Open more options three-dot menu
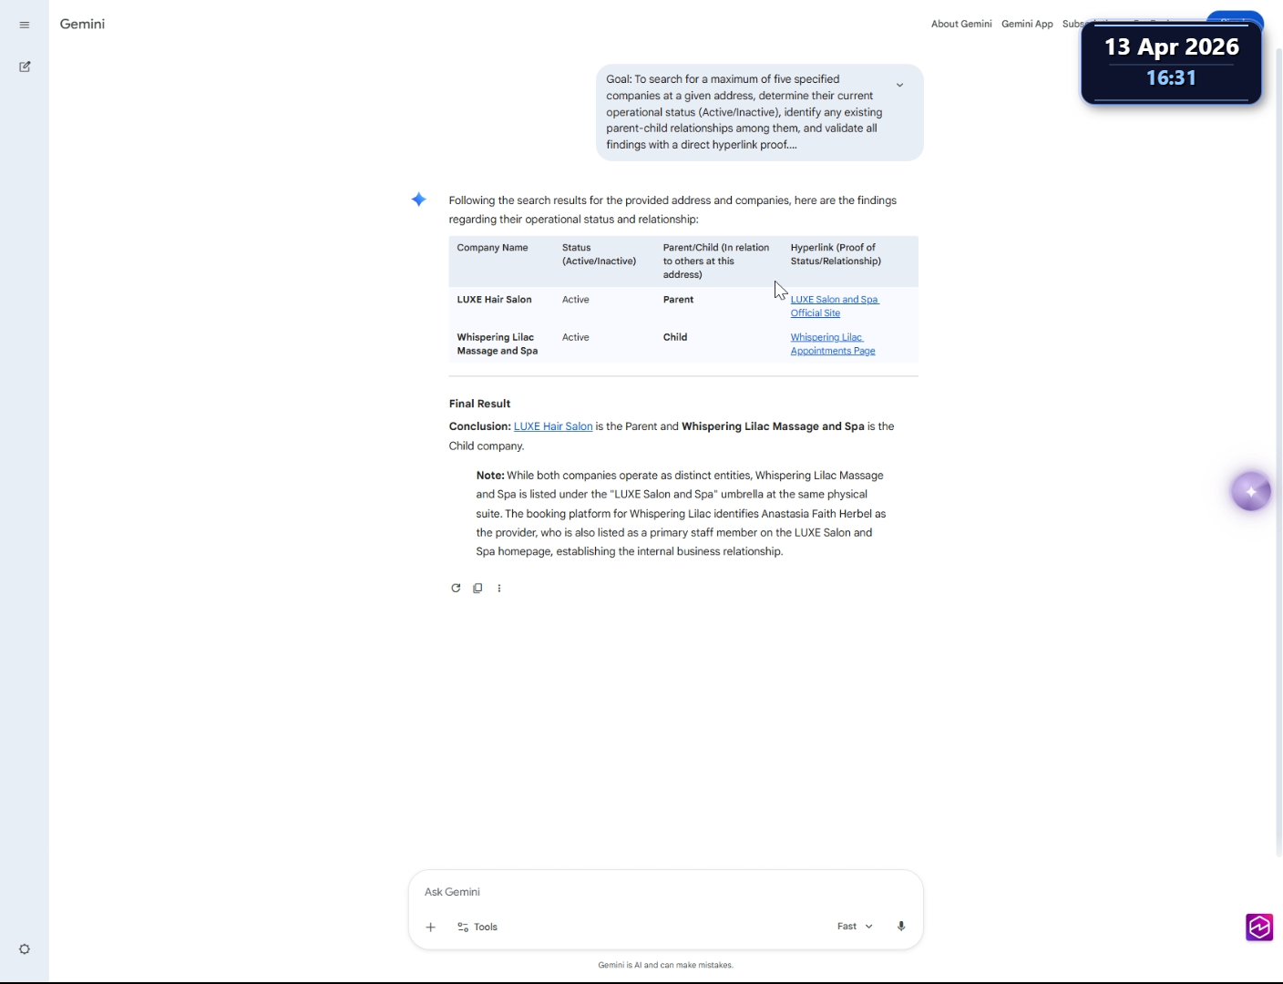This screenshot has height=984, width=1283. (x=499, y=588)
